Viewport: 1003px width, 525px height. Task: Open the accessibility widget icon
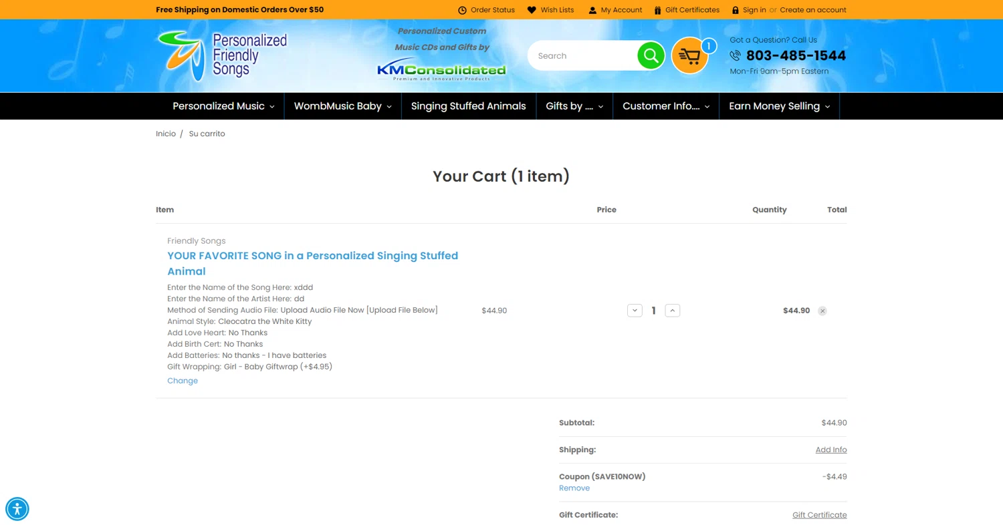pyautogui.click(x=17, y=509)
